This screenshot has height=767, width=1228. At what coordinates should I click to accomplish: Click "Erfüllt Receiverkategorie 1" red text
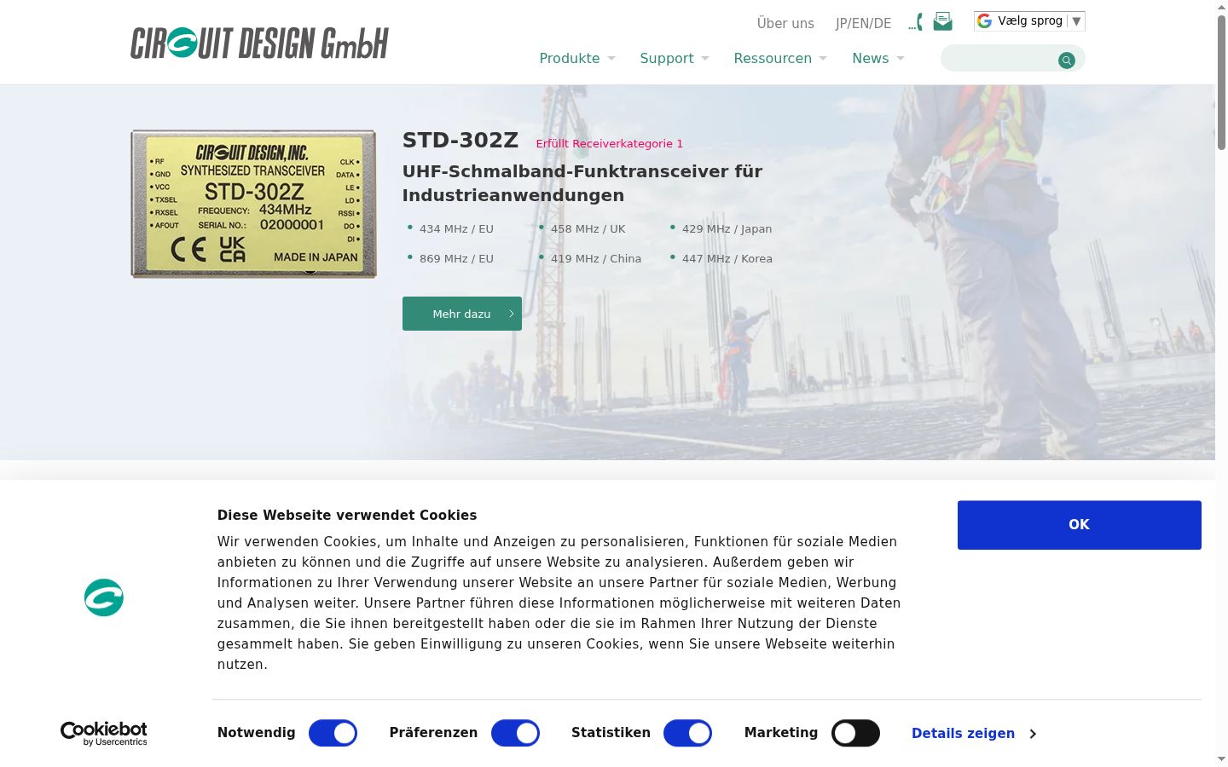pos(610,143)
